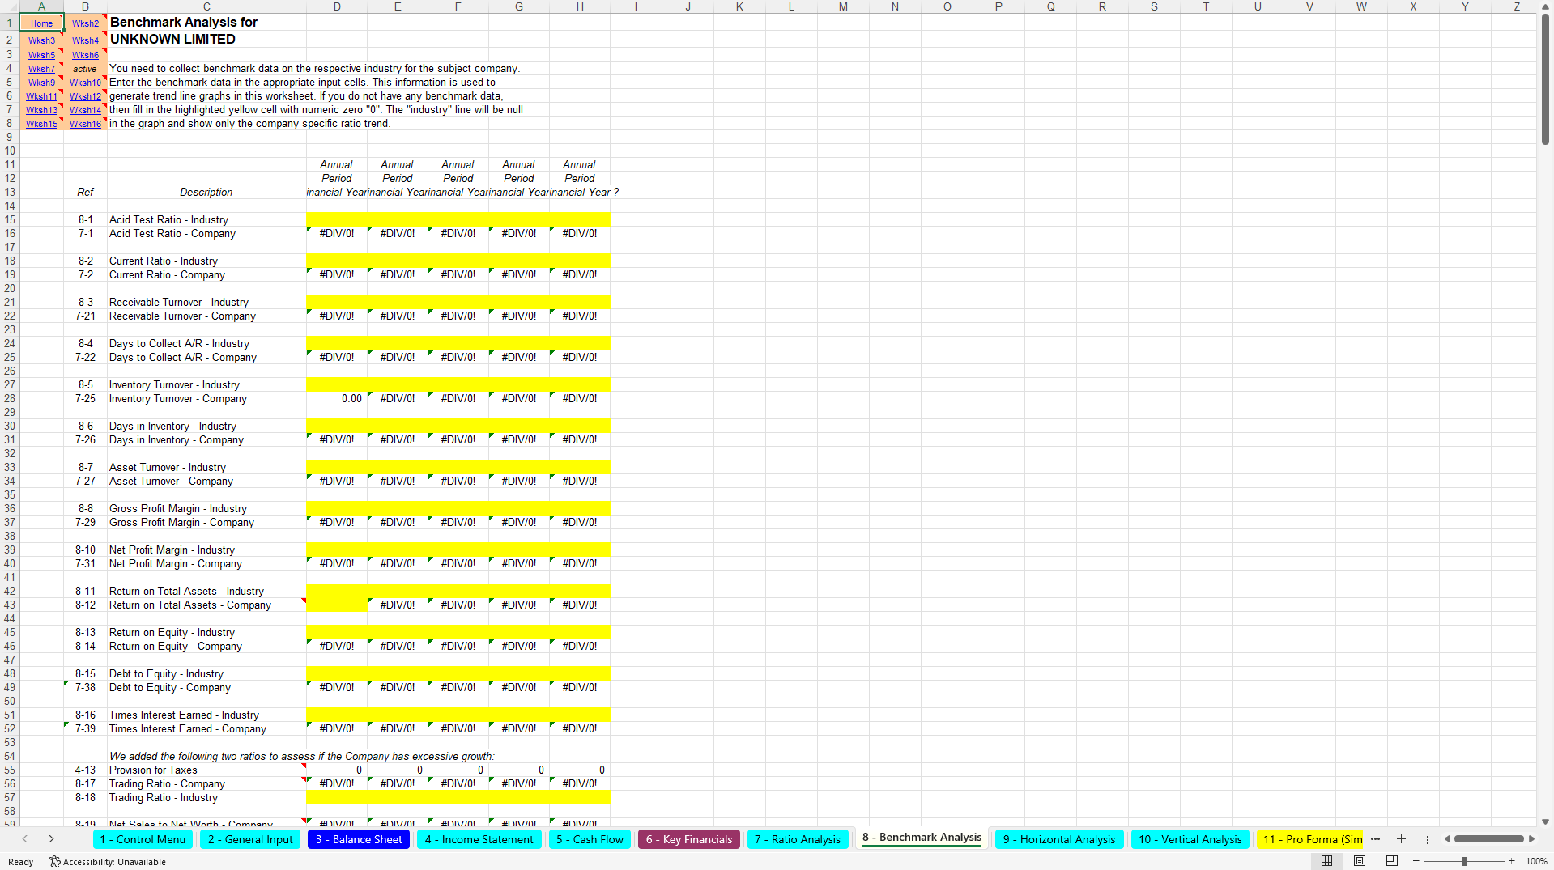This screenshot has height=870, width=1554.
Task: Click the vertical scrollbar thumb
Action: click(1545, 79)
